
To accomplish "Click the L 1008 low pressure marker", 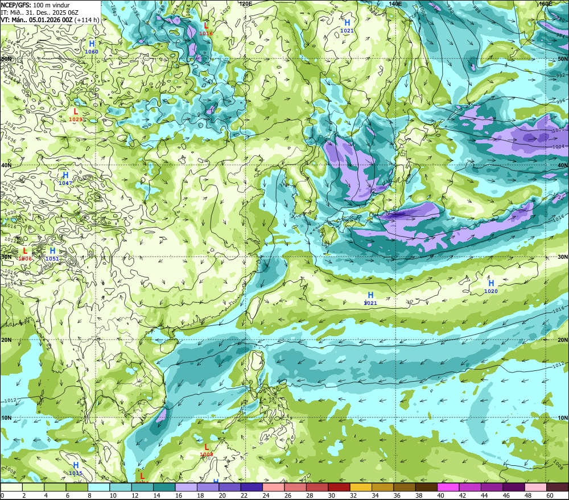I will [207, 450].
